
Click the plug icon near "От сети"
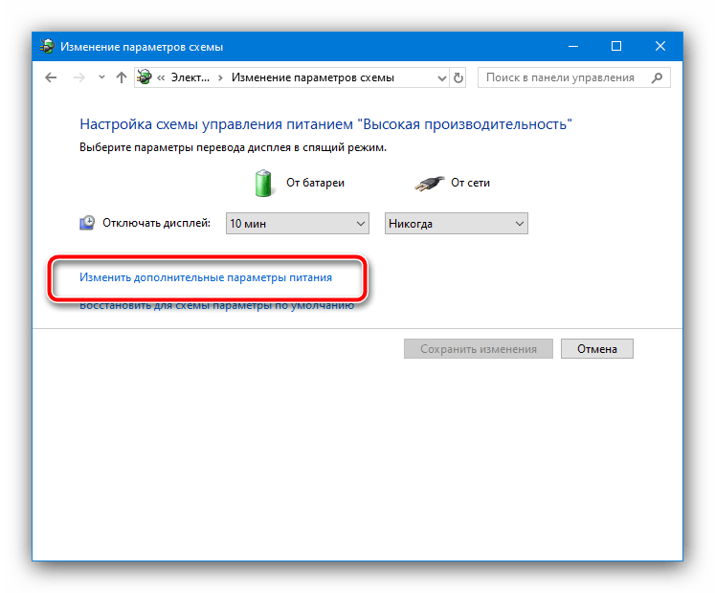point(429,184)
